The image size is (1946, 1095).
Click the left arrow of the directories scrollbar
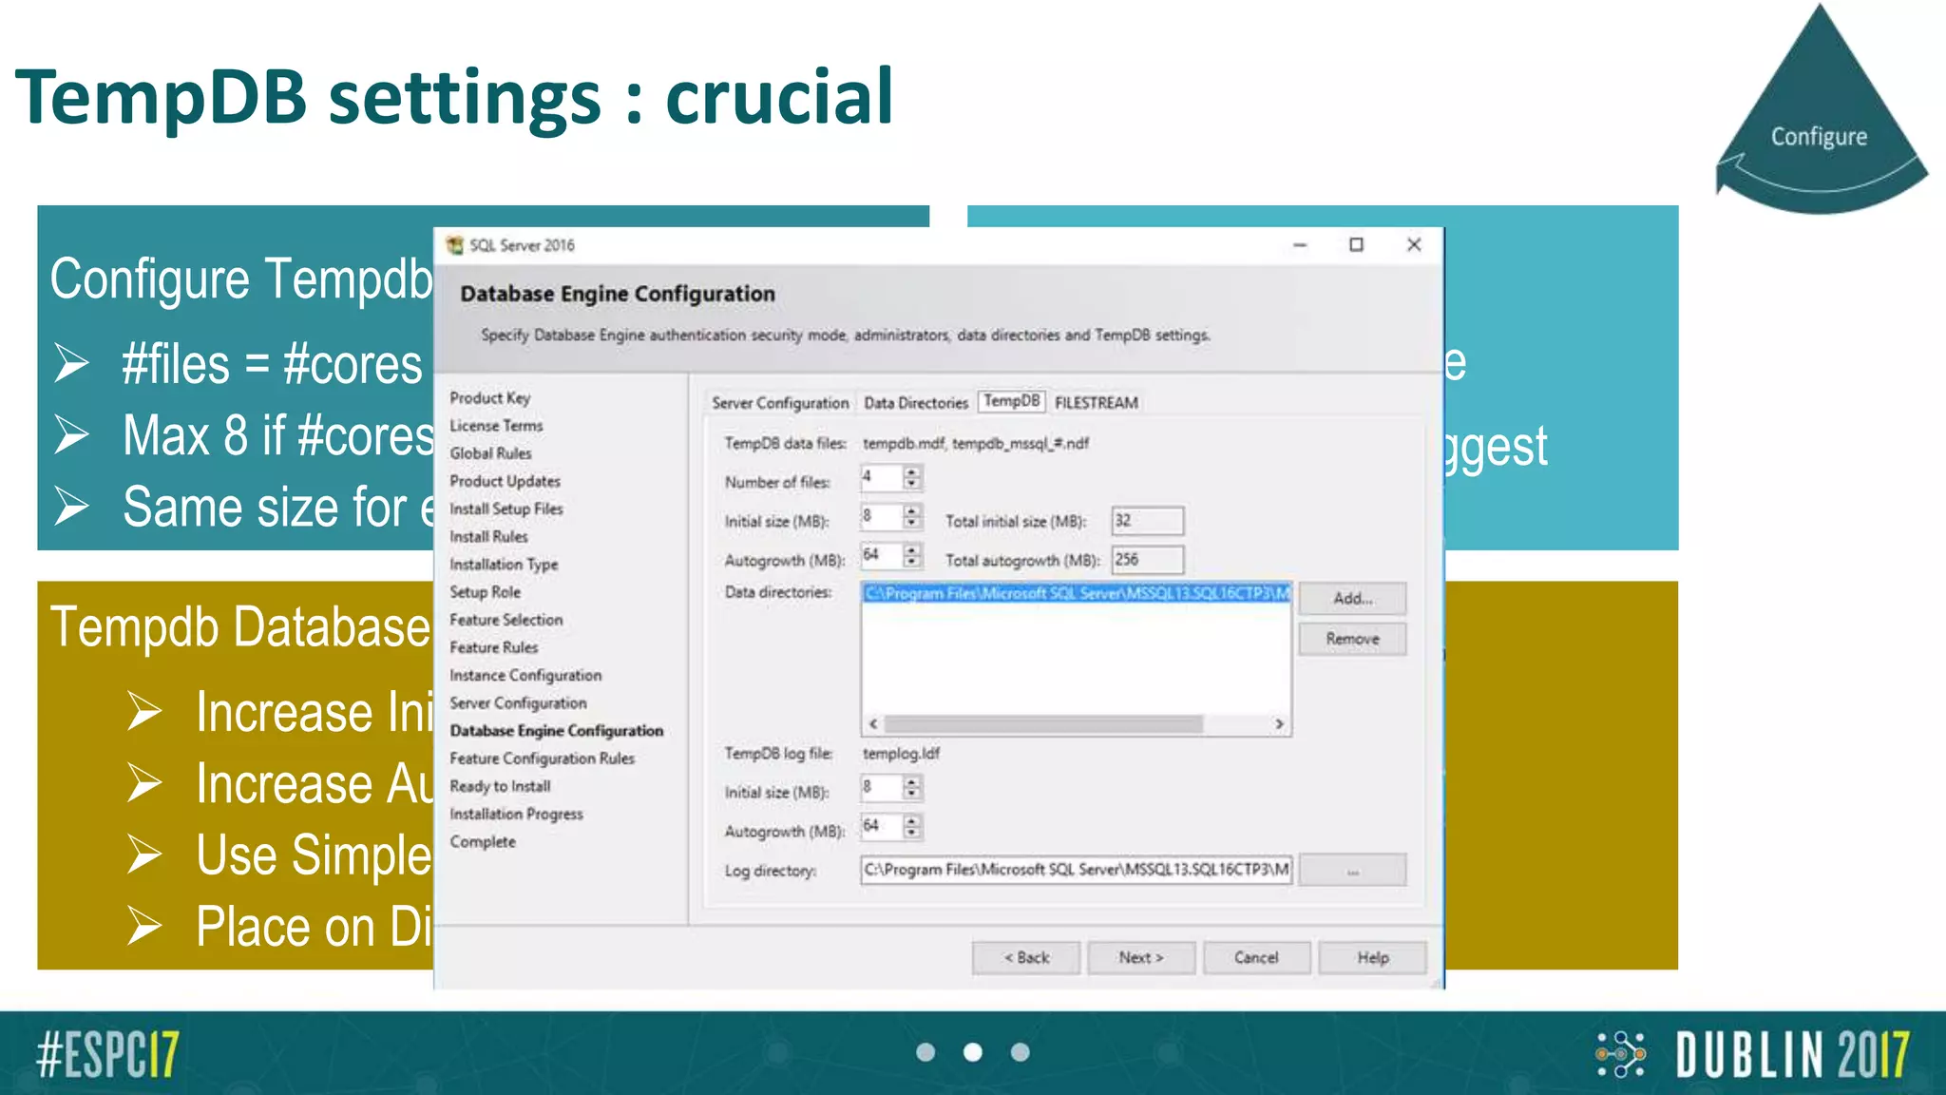pyautogui.click(x=873, y=724)
